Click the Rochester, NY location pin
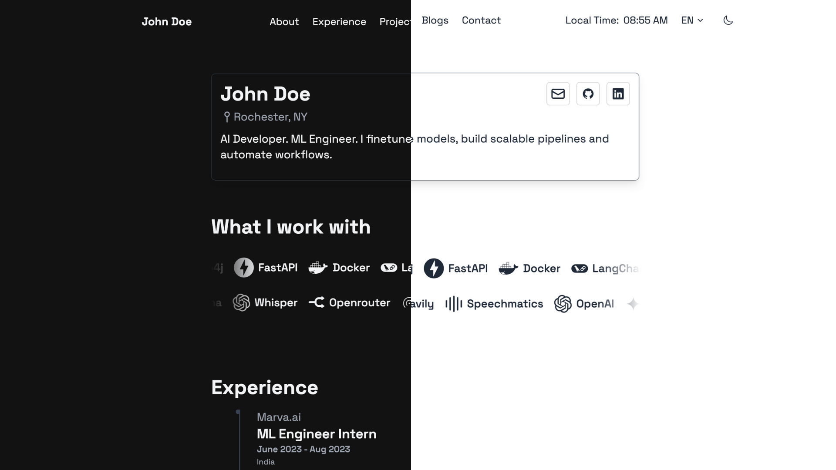This screenshot has width=836, height=470. 227,117
